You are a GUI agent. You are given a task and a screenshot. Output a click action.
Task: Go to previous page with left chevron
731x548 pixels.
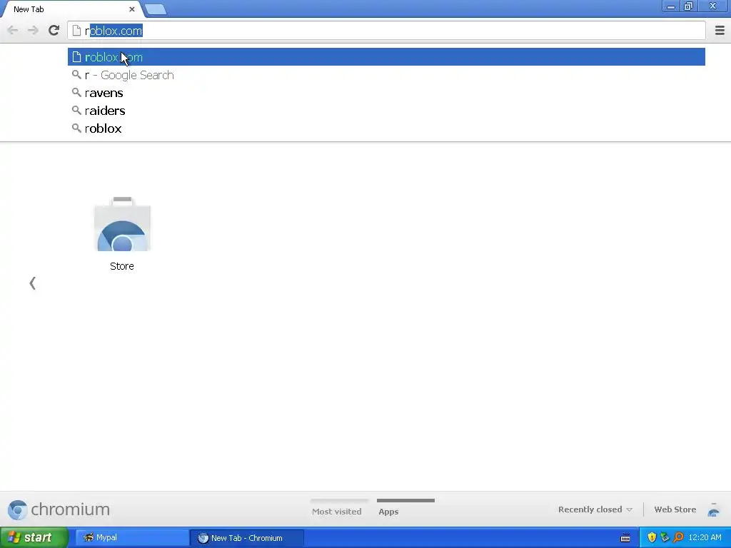tap(32, 283)
